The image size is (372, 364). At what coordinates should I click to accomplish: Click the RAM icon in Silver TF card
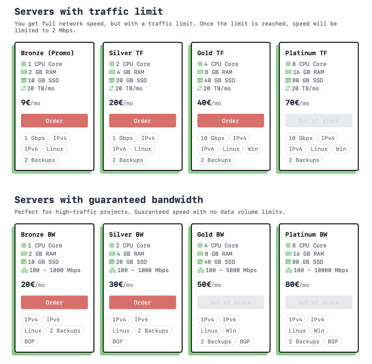click(x=112, y=72)
